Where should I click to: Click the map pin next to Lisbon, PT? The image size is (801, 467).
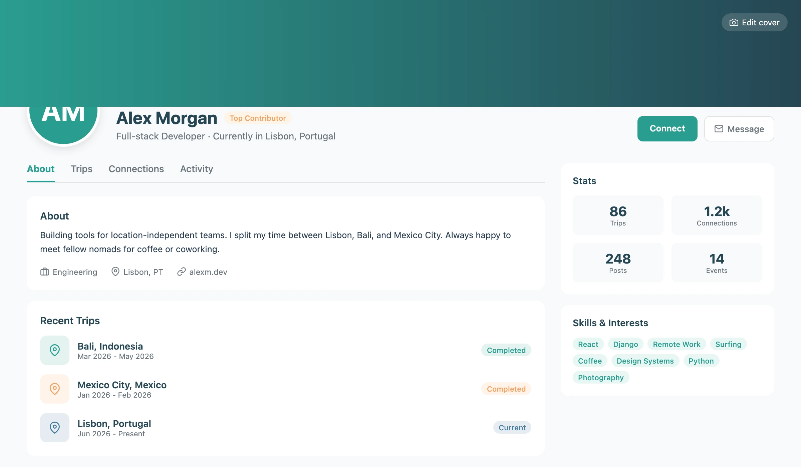pos(115,272)
